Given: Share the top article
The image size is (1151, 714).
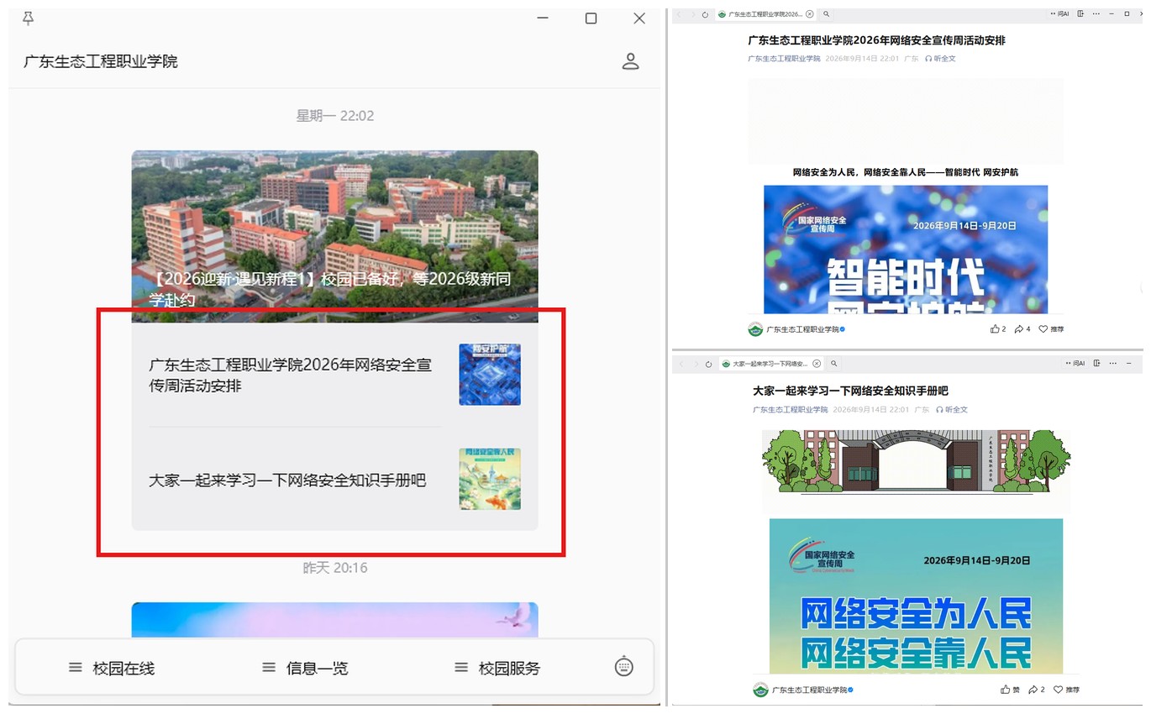Looking at the screenshot, I should pyautogui.click(x=1022, y=329).
